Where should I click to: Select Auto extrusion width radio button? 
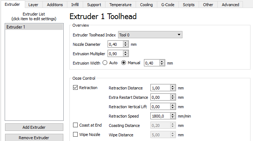(x=105, y=63)
